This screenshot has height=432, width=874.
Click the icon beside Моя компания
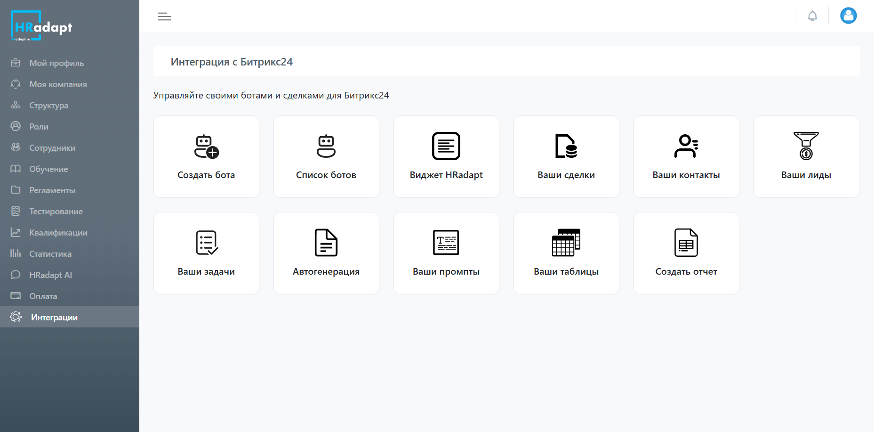[x=16, y=84]
